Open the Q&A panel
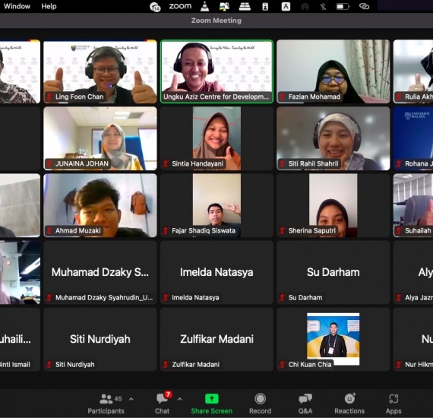 pyautogui.click(x=305, y=404)
